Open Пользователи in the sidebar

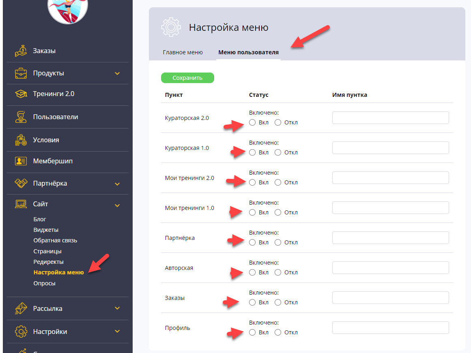tap(56, 117)
